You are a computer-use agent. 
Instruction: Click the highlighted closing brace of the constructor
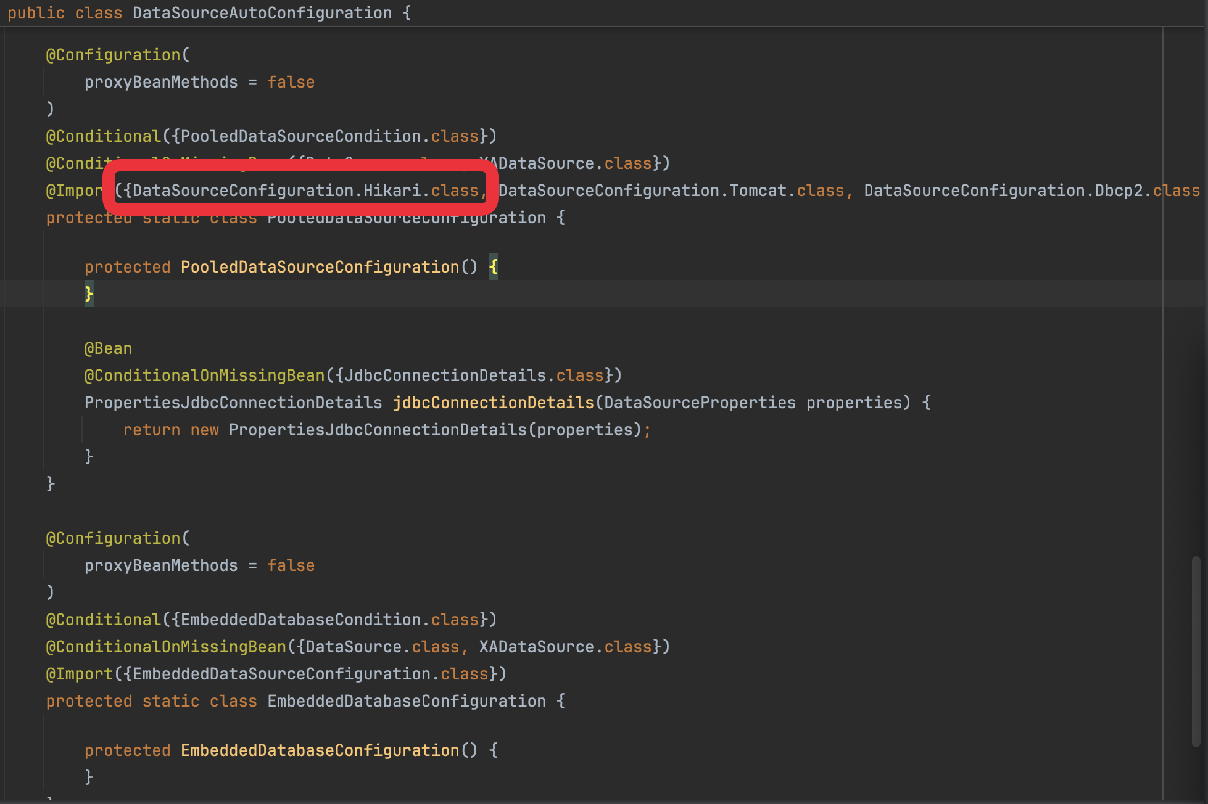pos(89,293)
